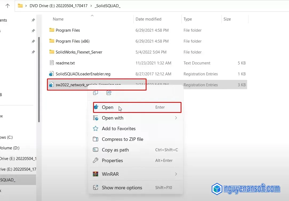The width and height of the screenshot is (289, 201).
Task: Click the Share icon in the context menu
Action: 109,92
